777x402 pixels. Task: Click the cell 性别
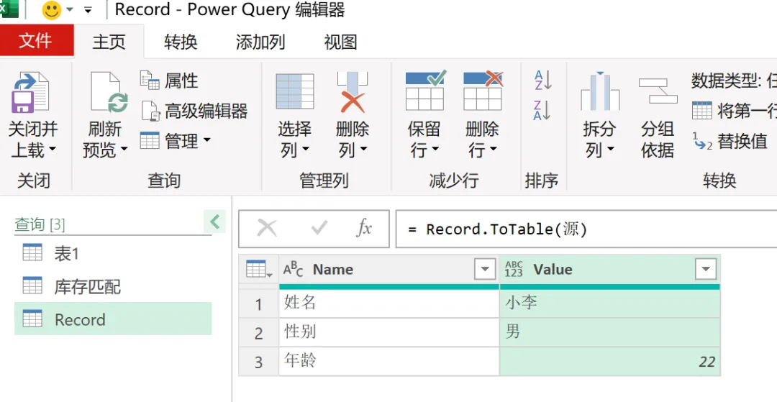coord(389,332)
